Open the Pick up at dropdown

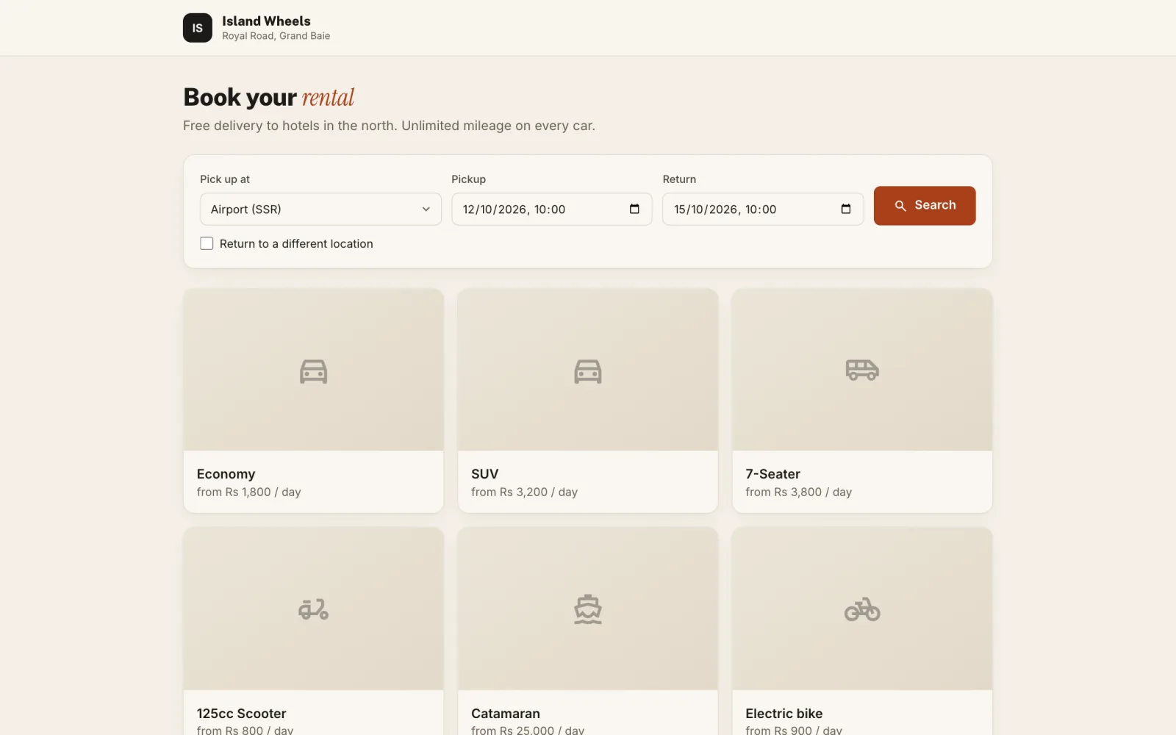pos(320,209)
